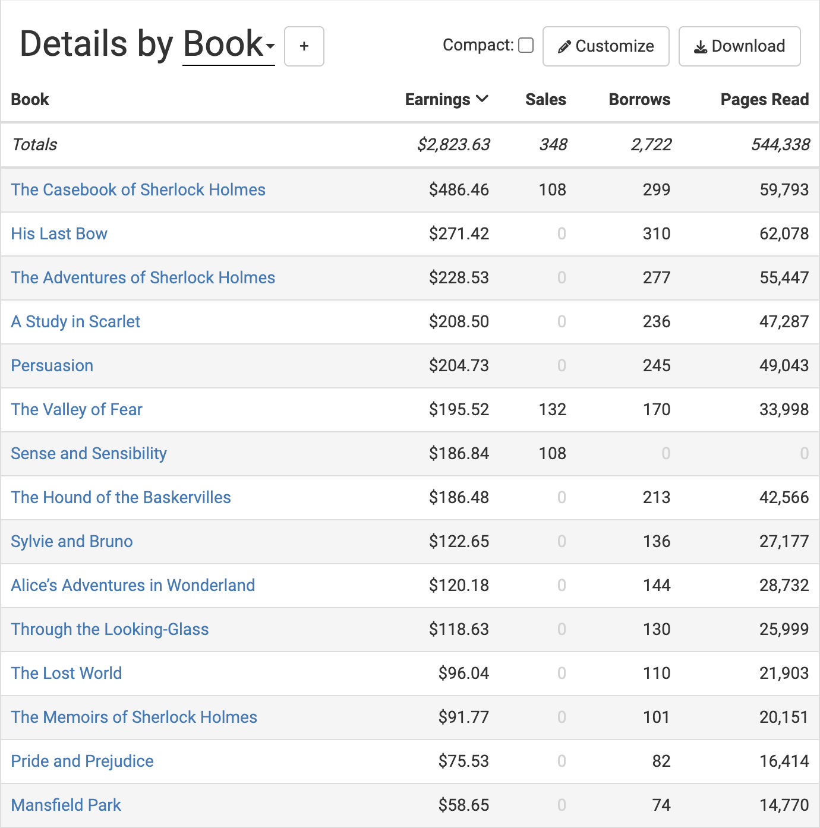Open The Memoirs of Sherlock Holmes link
Screen dimensions: 820x828
(134, 717)
